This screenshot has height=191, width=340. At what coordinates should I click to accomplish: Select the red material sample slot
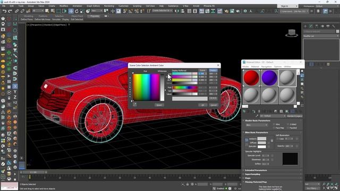251,78
